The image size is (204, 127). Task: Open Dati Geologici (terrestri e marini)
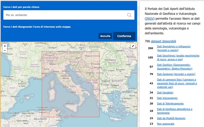(x=176, y=74)
